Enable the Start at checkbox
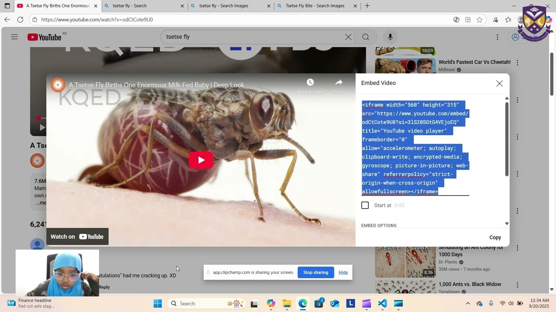556x312 pixels. coord(365,205)
